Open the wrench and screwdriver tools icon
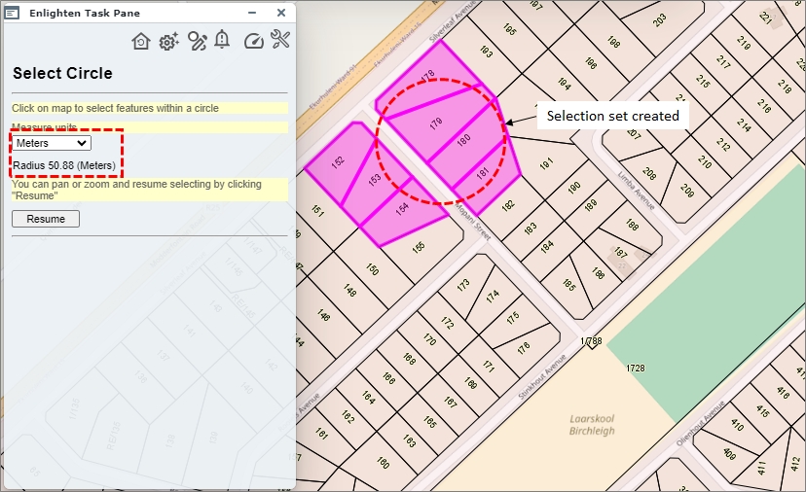Screen dimensions: 806x492 (x=280, y=40)
